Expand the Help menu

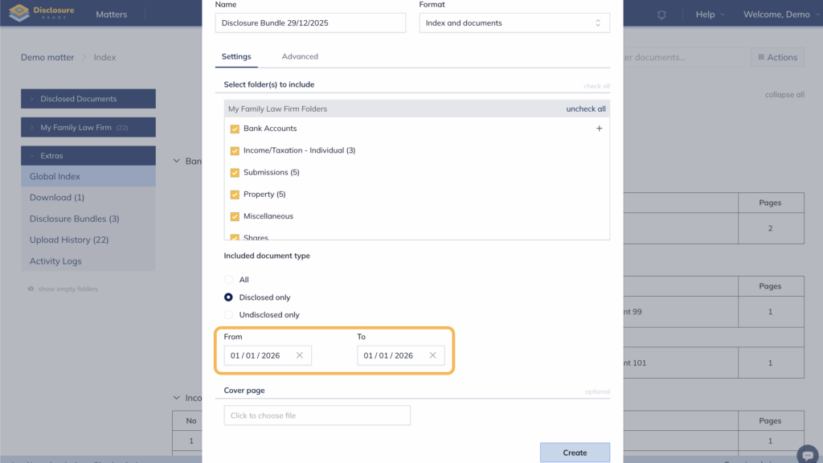[710, 14]
